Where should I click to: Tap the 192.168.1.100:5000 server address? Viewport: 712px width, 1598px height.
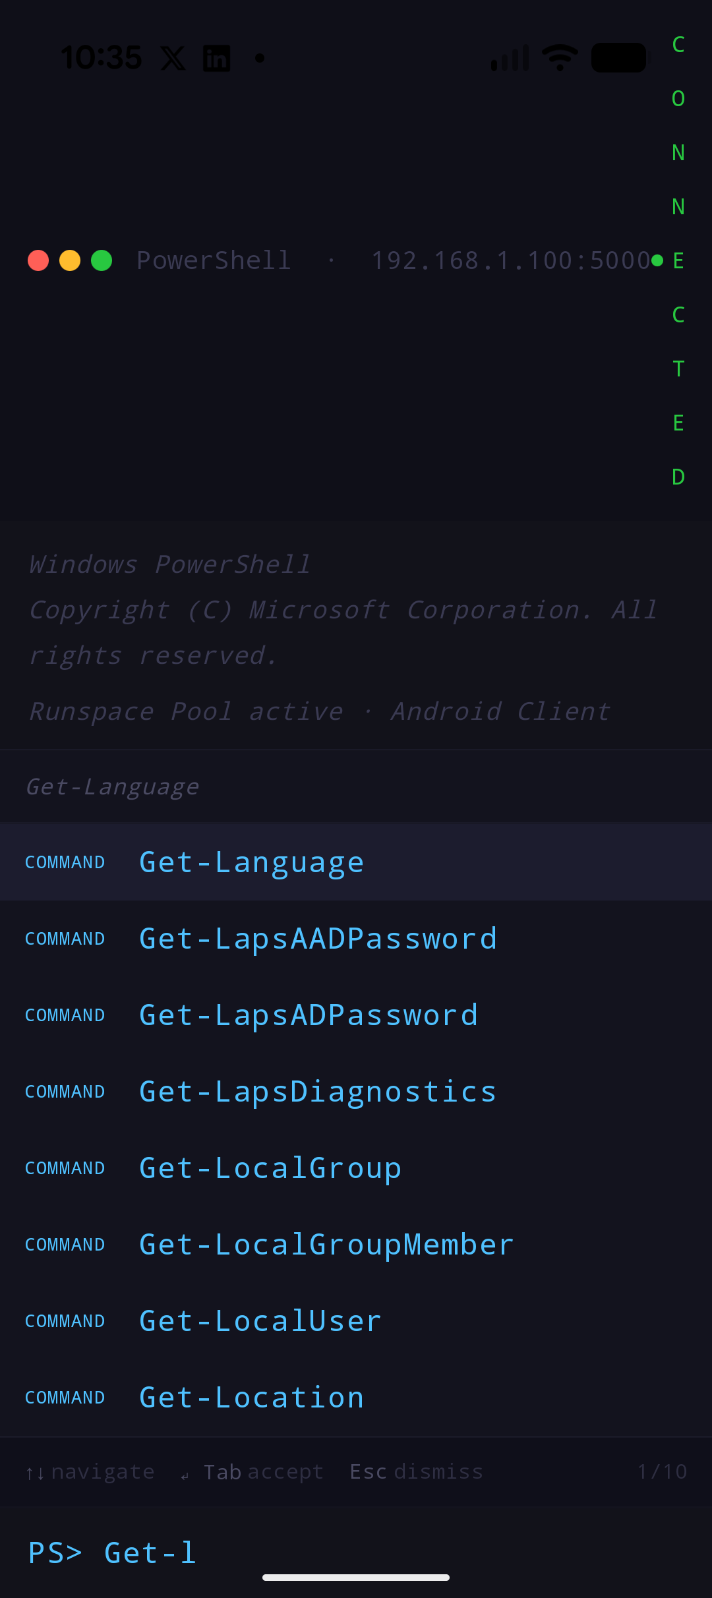(x=511, y=260)
